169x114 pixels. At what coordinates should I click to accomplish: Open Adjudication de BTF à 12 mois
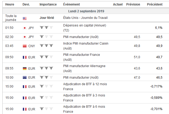click(x=85, y=84)
